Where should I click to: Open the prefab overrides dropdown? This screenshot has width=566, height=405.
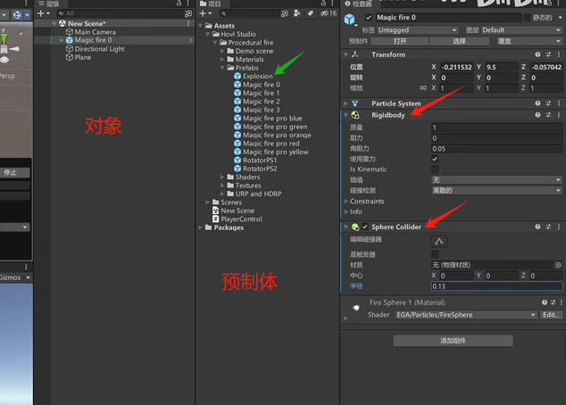(x=529, y=41)
